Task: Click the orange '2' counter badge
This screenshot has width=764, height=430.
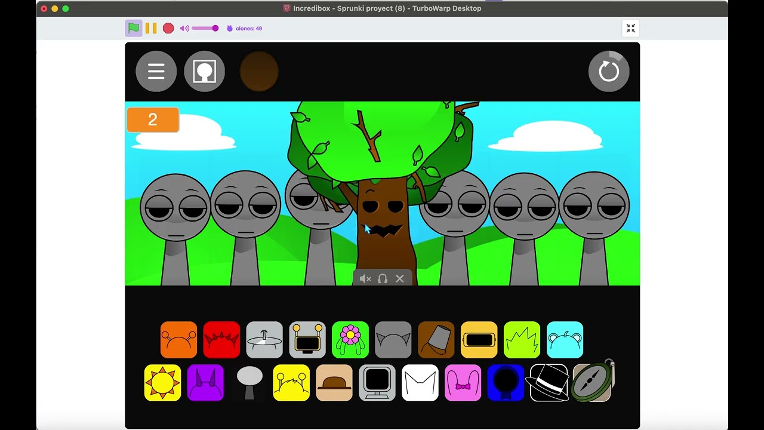Action: click(153, 120)
